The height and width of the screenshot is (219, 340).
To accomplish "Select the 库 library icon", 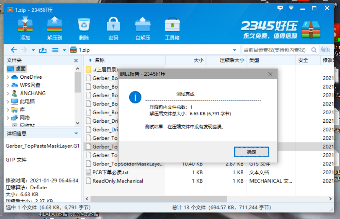I will 14,110.
